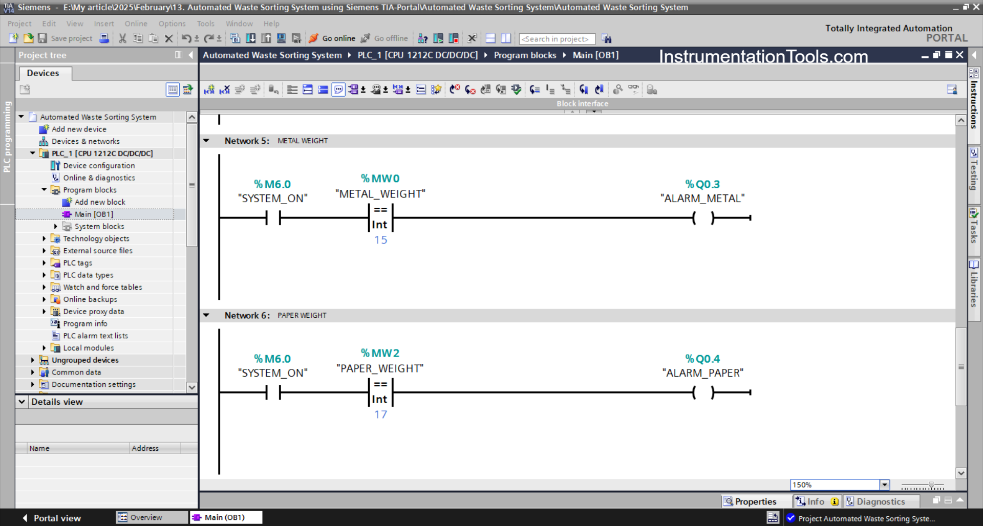Image resolution: width=983 pixels, height=526 pixels.
Task: Collapse the Details view panel
Action: (22, 402)
